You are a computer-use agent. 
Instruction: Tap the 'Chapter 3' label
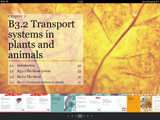tap(17, 16)
